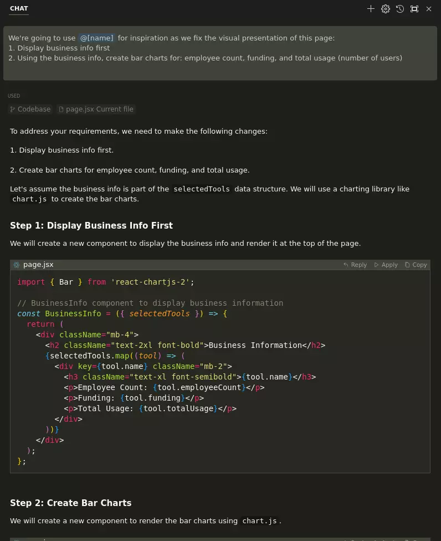Close the chat panel with the X
Image resolution: width=441 pixels, height=541 pixels.
tap(429, 9)
